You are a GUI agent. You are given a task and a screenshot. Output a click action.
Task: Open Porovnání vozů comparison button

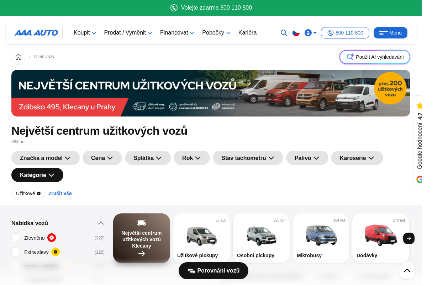pyautogui.click(x=213, y=271)
